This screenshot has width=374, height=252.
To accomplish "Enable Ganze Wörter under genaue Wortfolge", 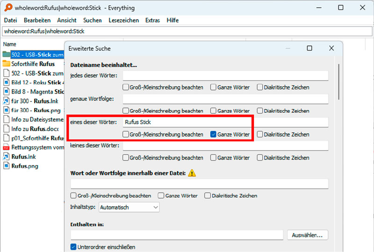I will click(213, 110).
